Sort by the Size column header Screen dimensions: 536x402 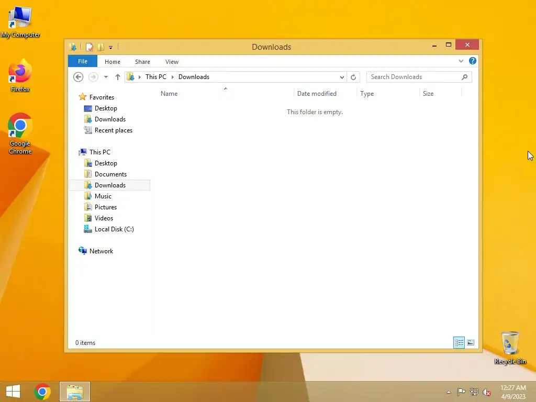click(x=428, y=94)
